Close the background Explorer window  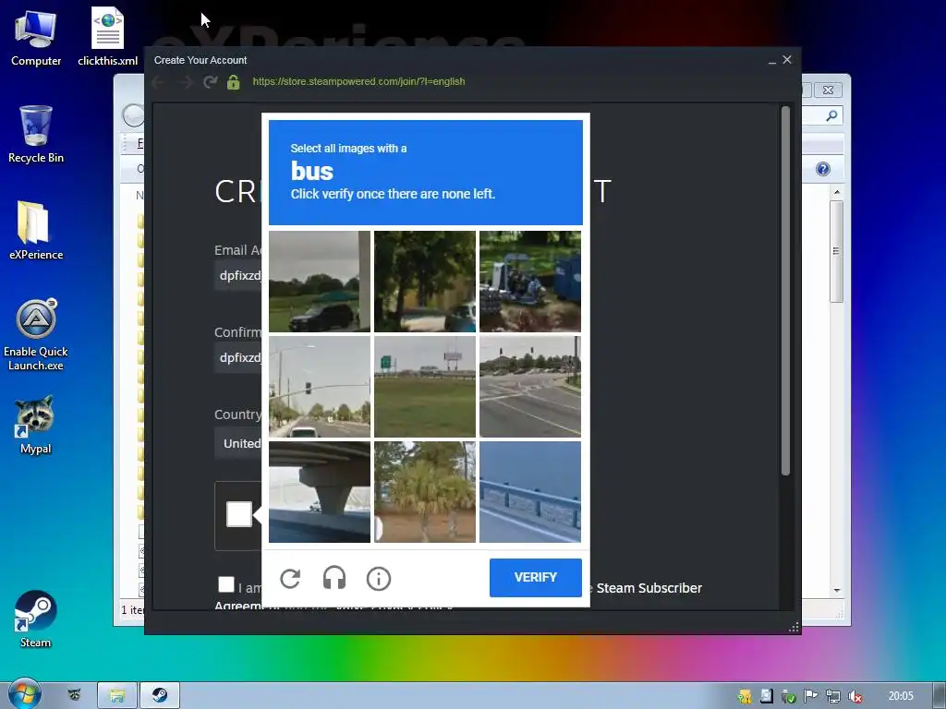coord(828,90)
